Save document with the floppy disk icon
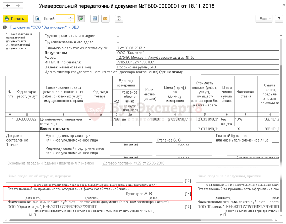The width and height of the screenshot is (286, 224). (x=94, y=19)
